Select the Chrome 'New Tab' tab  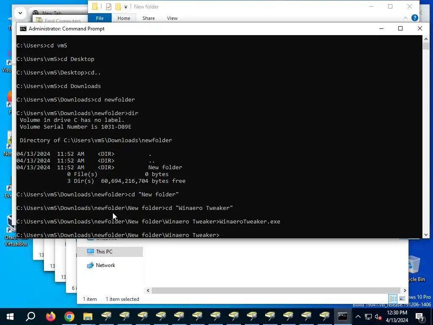[52, 13]
